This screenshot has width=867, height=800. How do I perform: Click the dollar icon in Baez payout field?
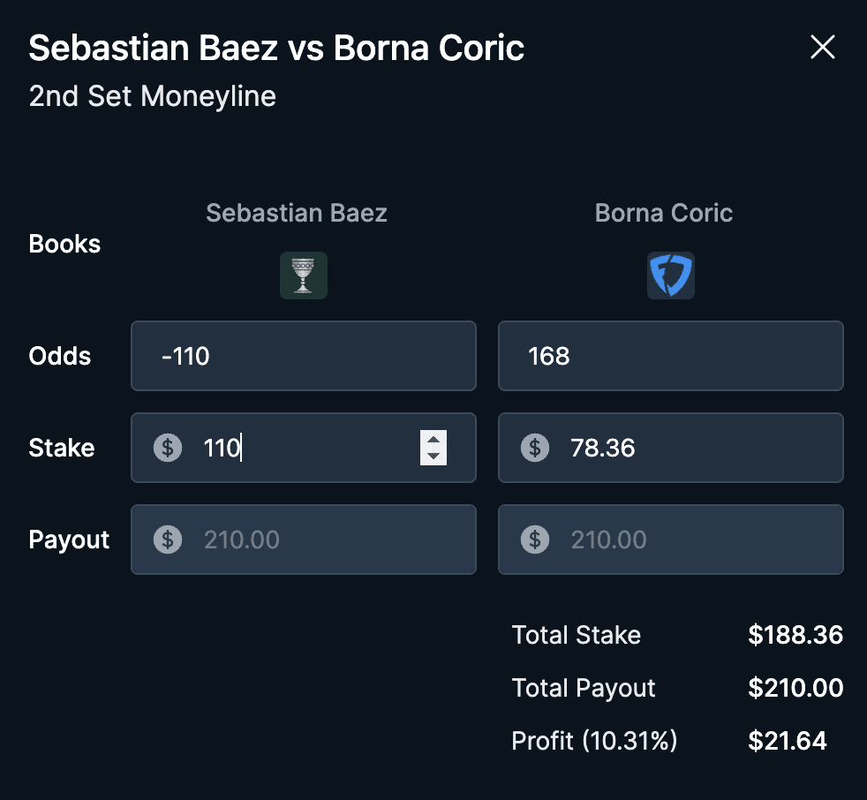[x=168, y=539]
